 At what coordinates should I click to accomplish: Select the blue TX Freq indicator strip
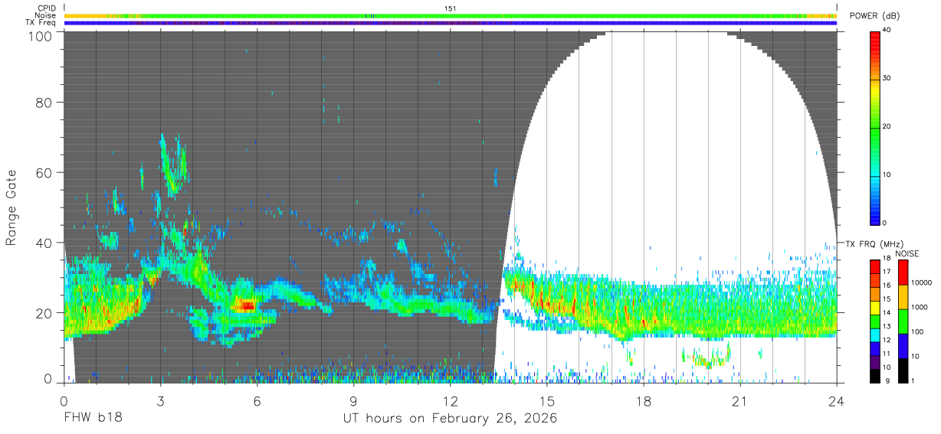coord(450,22)
